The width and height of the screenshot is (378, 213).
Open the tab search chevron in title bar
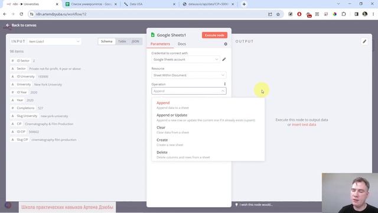(338, 4)
